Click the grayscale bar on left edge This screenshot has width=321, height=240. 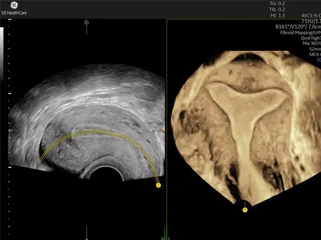pos(2,54)
